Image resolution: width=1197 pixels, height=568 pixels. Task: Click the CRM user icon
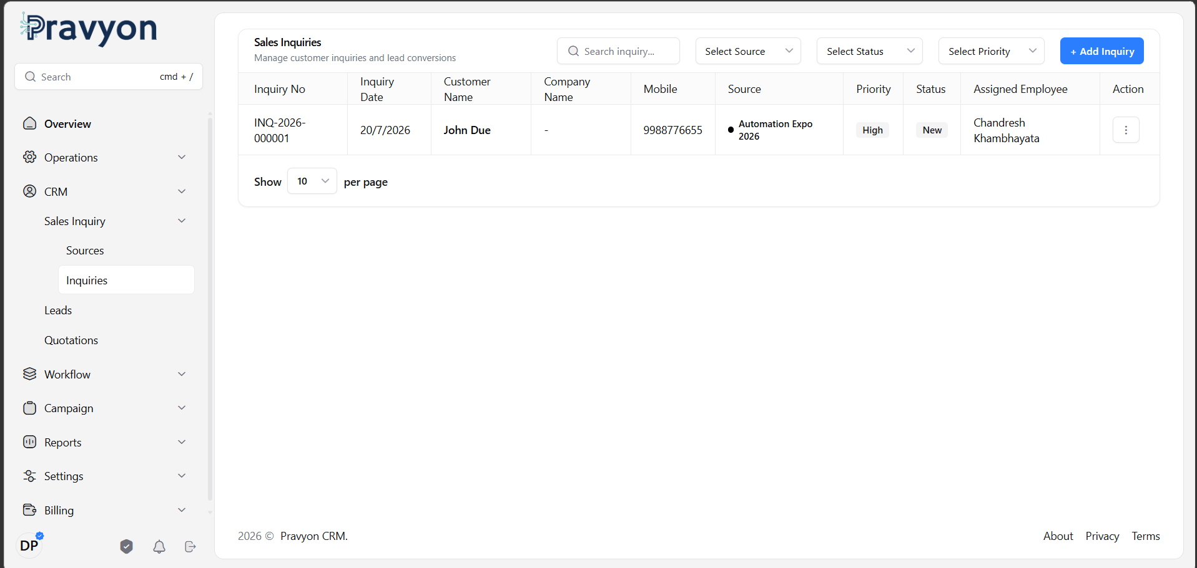point(29,191)
